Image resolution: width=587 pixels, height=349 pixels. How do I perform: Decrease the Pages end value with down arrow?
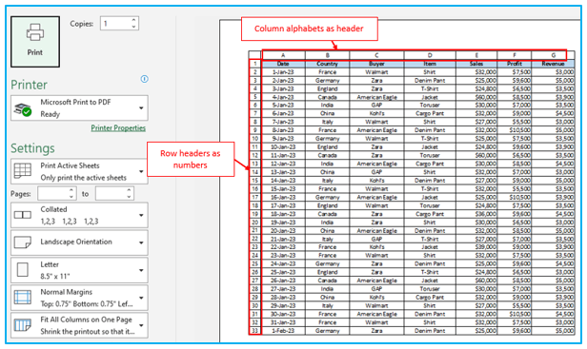tap(130, 197)
